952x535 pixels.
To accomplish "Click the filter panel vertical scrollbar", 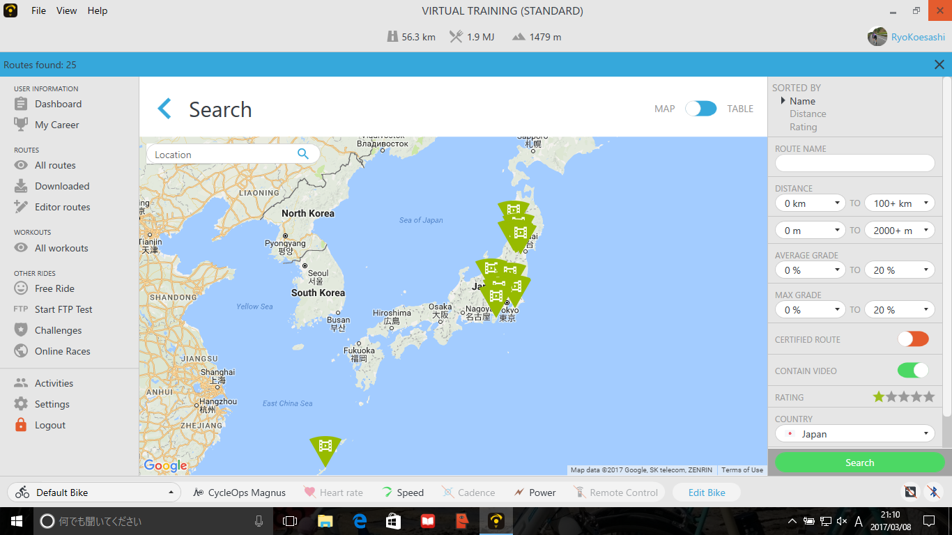I will tap(948, 247).
